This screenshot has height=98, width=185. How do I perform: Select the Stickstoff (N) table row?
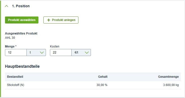pos(93,85)
